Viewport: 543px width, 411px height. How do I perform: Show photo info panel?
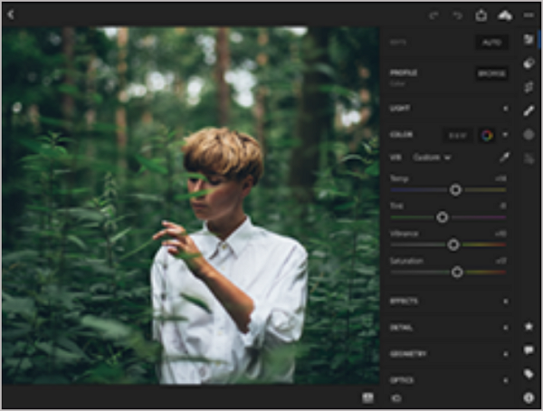click(x=529, y=397)
